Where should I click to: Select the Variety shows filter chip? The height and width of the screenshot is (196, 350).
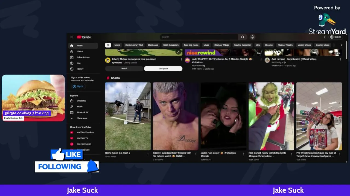point(304,45)
